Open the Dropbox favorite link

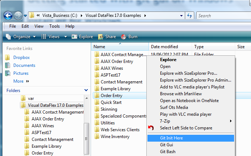[21, 58]
